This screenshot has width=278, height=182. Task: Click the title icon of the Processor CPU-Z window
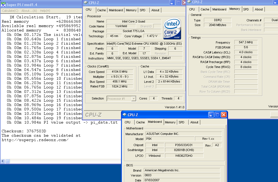click(86, 3)
